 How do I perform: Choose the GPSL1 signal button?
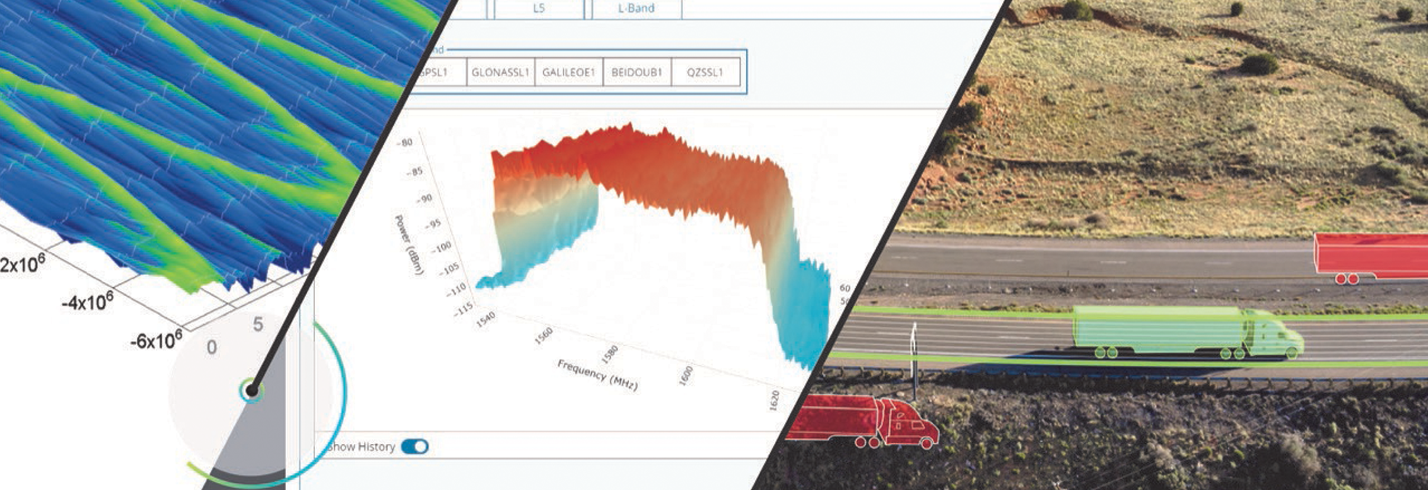click(x=439, y=72)
